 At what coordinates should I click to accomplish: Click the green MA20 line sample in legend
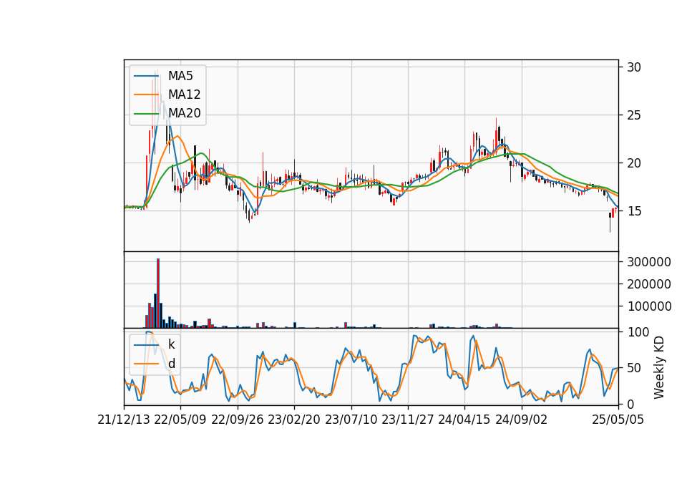(146, 114)
